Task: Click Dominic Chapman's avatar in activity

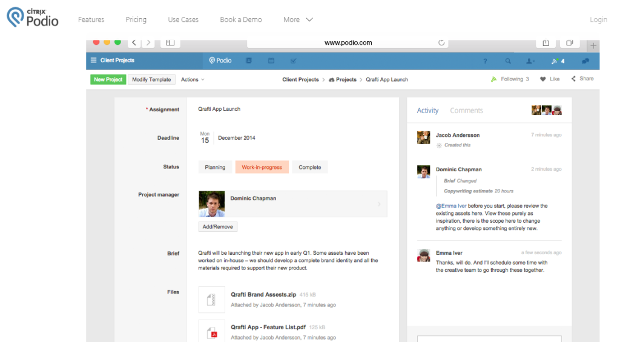Action: [x=423, y=171]
